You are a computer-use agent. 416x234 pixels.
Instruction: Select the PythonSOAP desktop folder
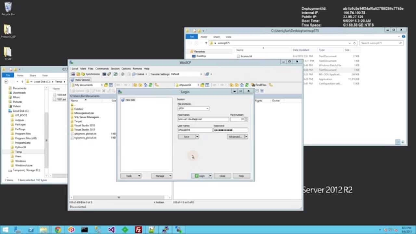pyautogui.click(x=8, y=32)
